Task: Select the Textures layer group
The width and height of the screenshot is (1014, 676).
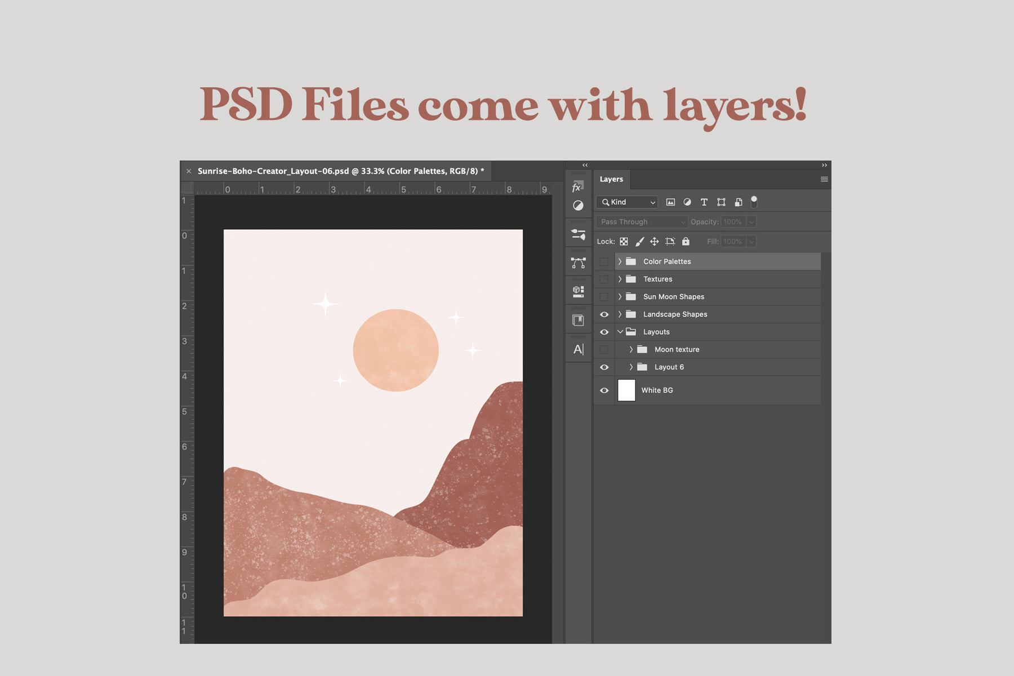Action: point(718,279)
